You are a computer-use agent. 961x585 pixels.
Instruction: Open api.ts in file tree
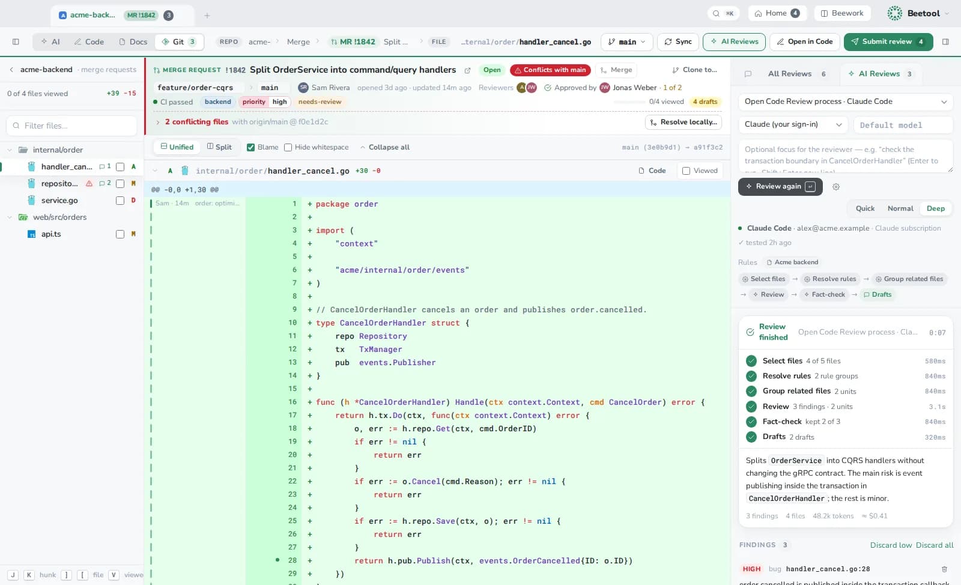pos(51,234)
